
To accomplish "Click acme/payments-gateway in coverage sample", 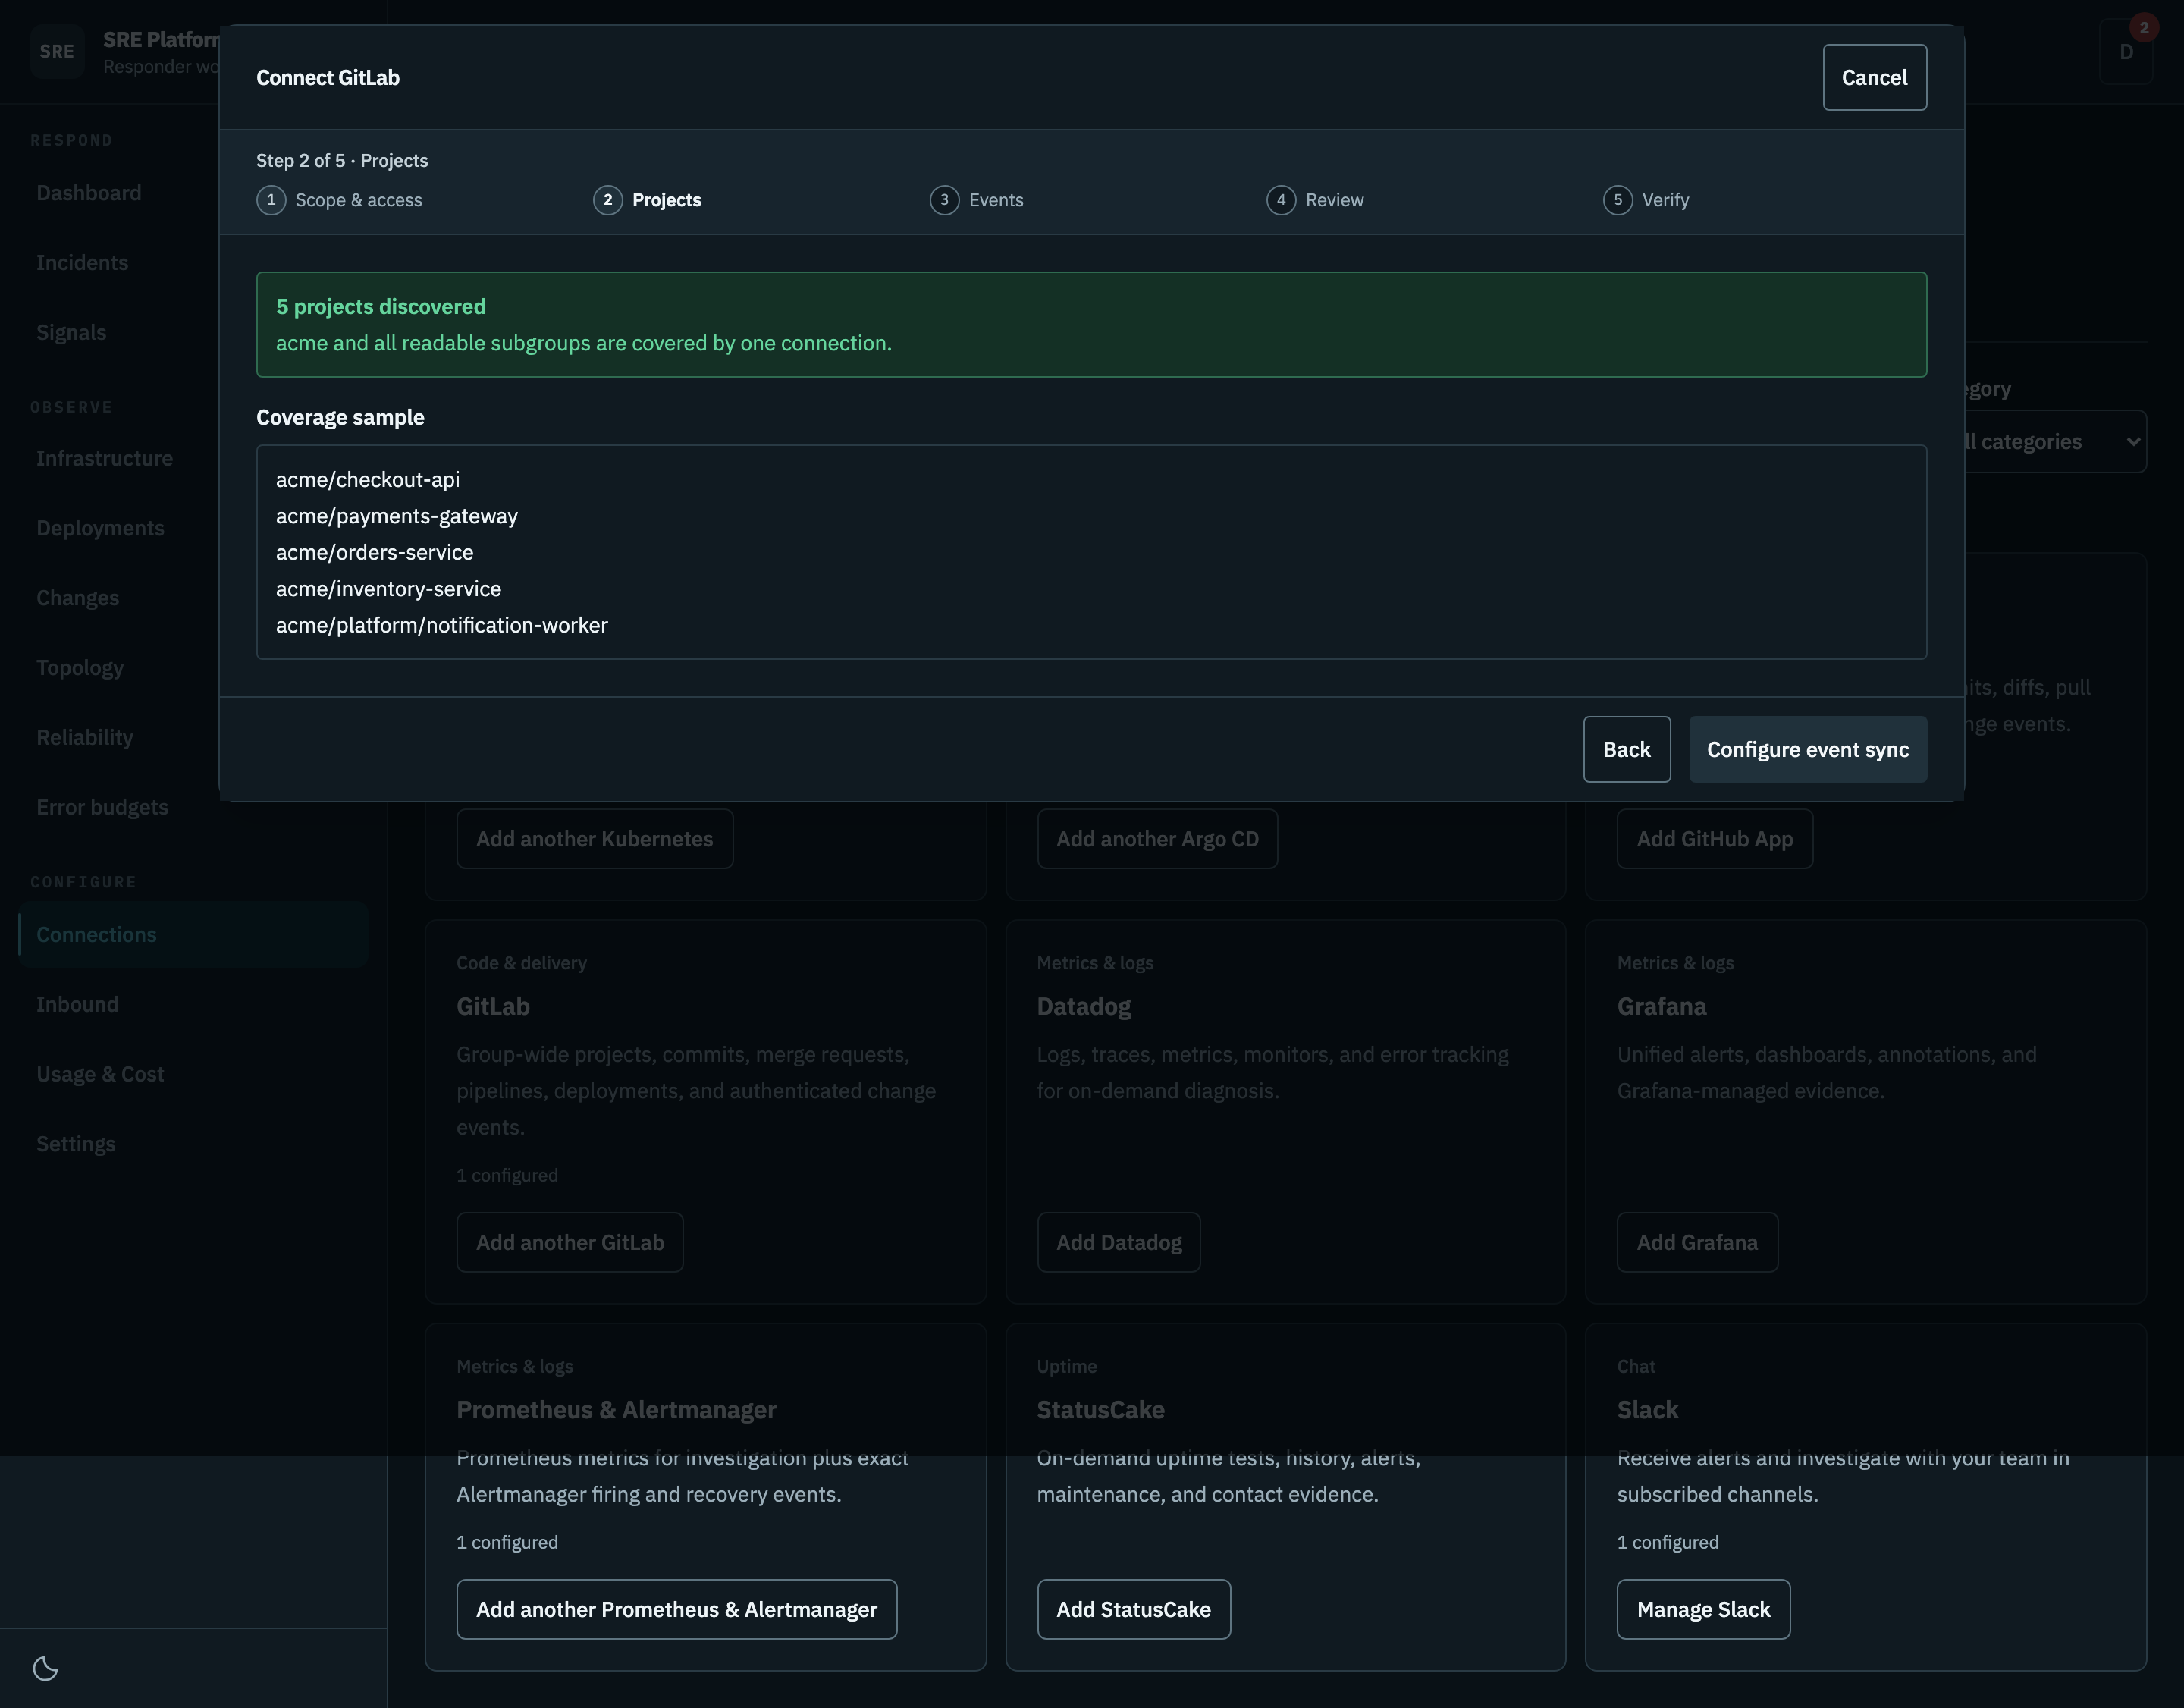I will click(x=397, y=516).
